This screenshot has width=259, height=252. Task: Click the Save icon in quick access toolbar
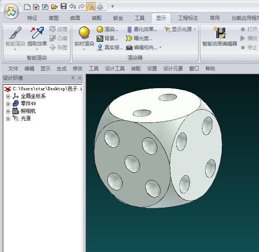tap(63, 6)
